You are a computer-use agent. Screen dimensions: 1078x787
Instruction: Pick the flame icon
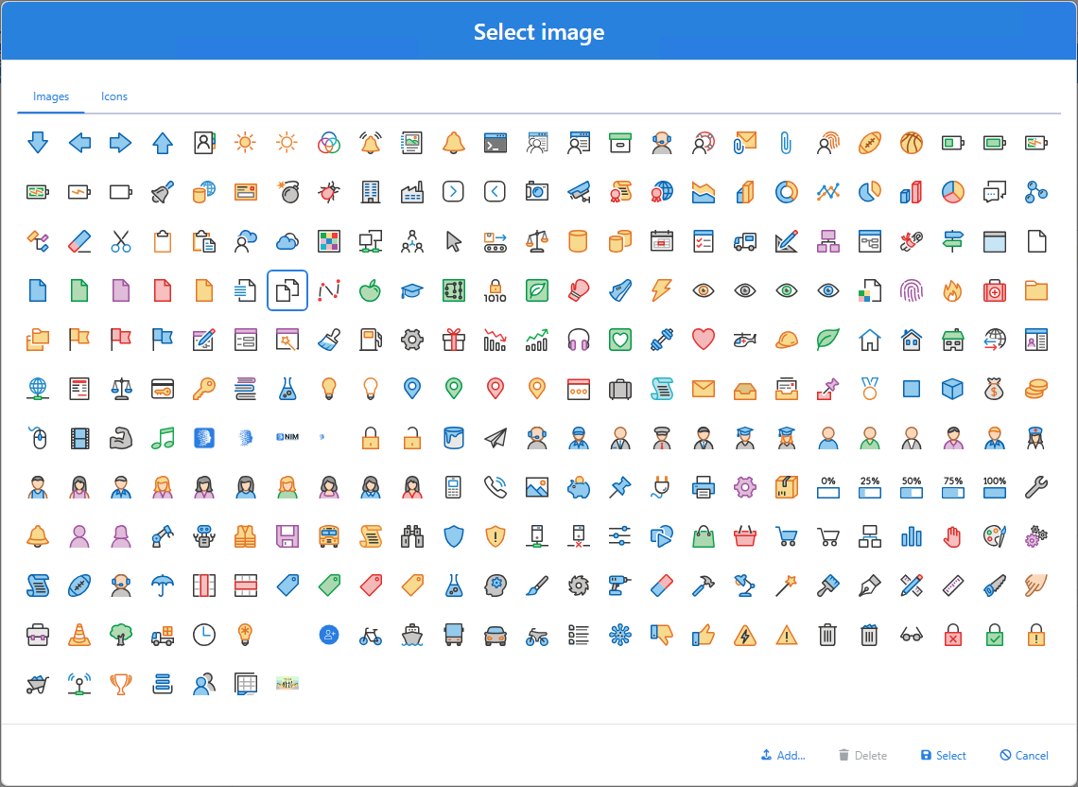click(952, 290)
